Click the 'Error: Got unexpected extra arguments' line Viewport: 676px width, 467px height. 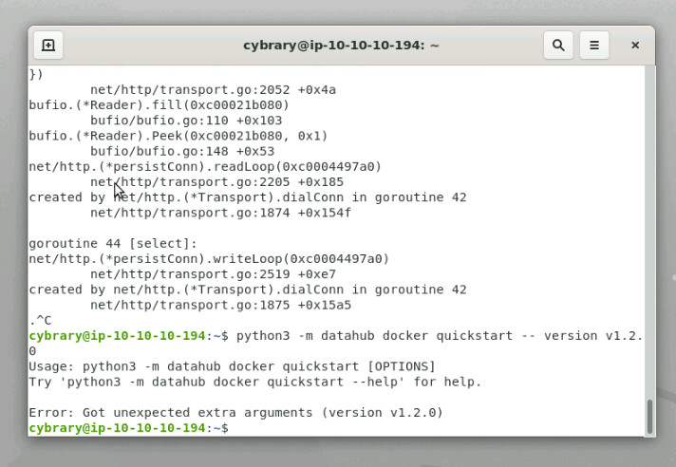click(x=235, y=413)
